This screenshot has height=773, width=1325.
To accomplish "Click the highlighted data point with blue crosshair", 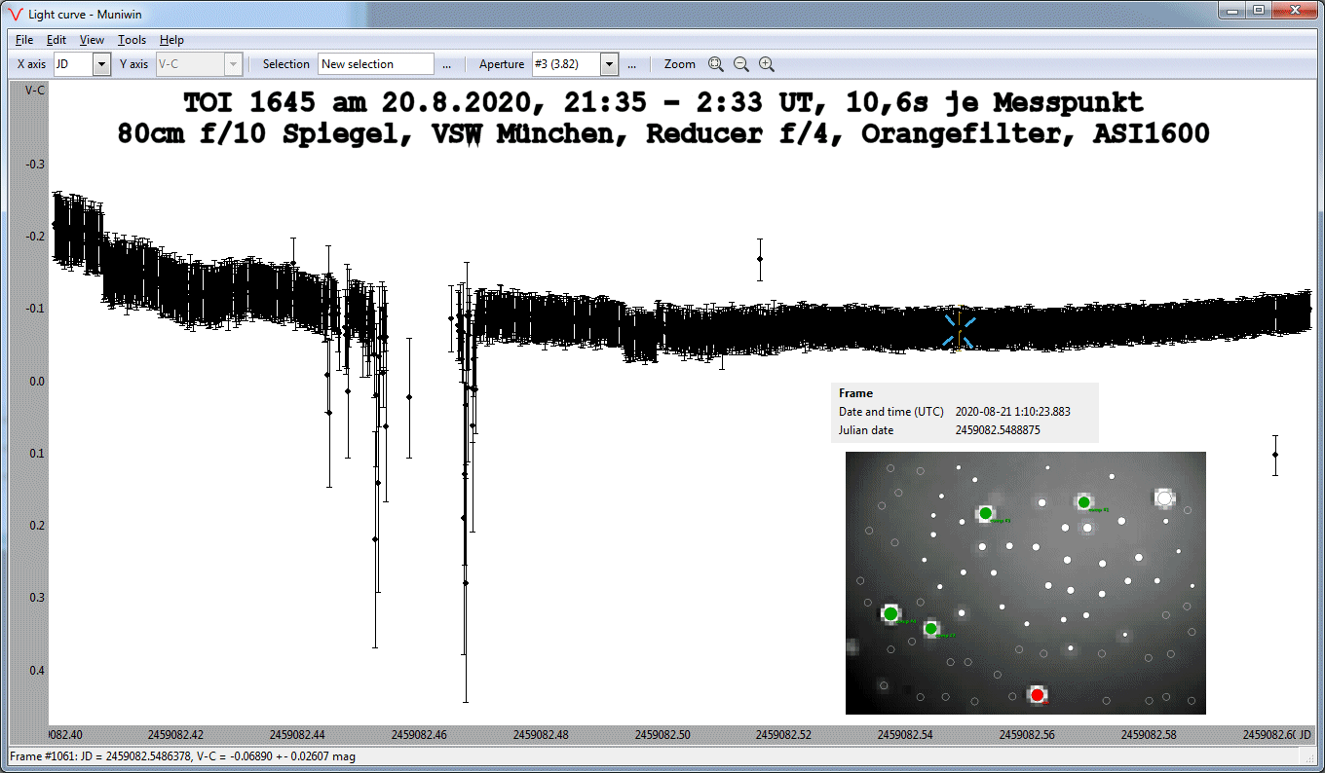I will [x=960, y=330].
